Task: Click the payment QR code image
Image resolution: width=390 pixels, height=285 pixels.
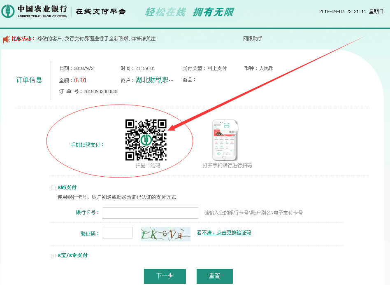Action: tap(146, 140)
